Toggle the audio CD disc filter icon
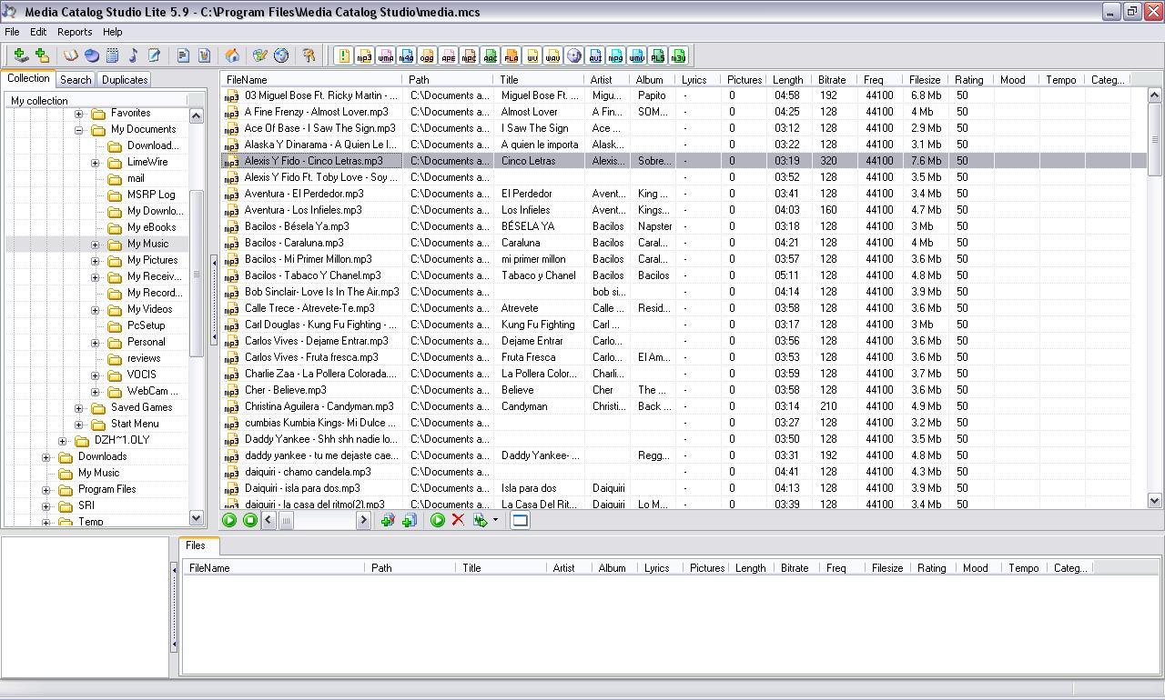The width and height of the screenshot is (1165, 700). 573,56
